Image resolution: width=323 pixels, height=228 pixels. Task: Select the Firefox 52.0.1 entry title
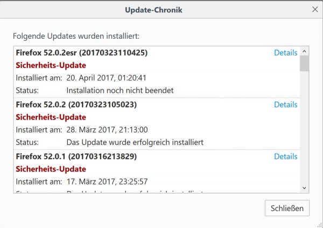76,156
